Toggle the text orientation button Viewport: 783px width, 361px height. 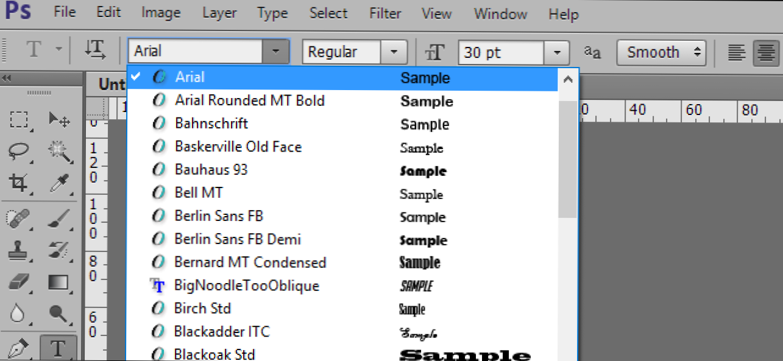pyautogui.click(x=95, y=51)
